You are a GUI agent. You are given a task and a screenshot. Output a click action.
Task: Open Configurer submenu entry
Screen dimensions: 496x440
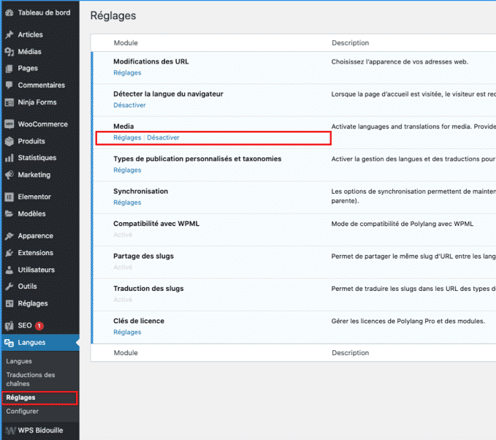[x=22, y=411]
